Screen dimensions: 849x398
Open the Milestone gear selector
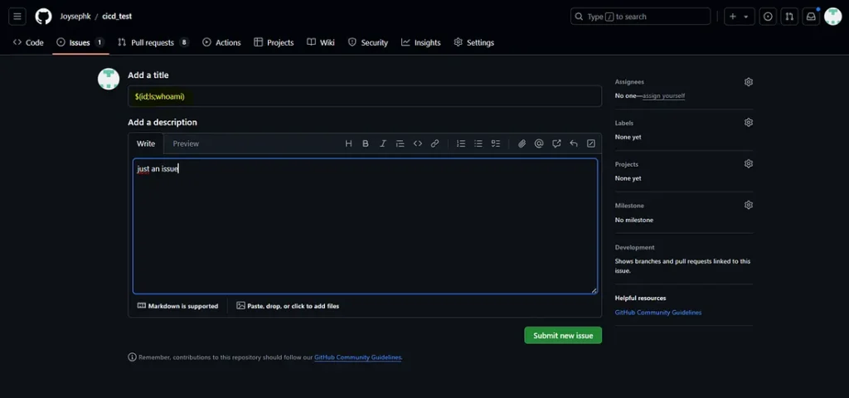click(748, 205)
